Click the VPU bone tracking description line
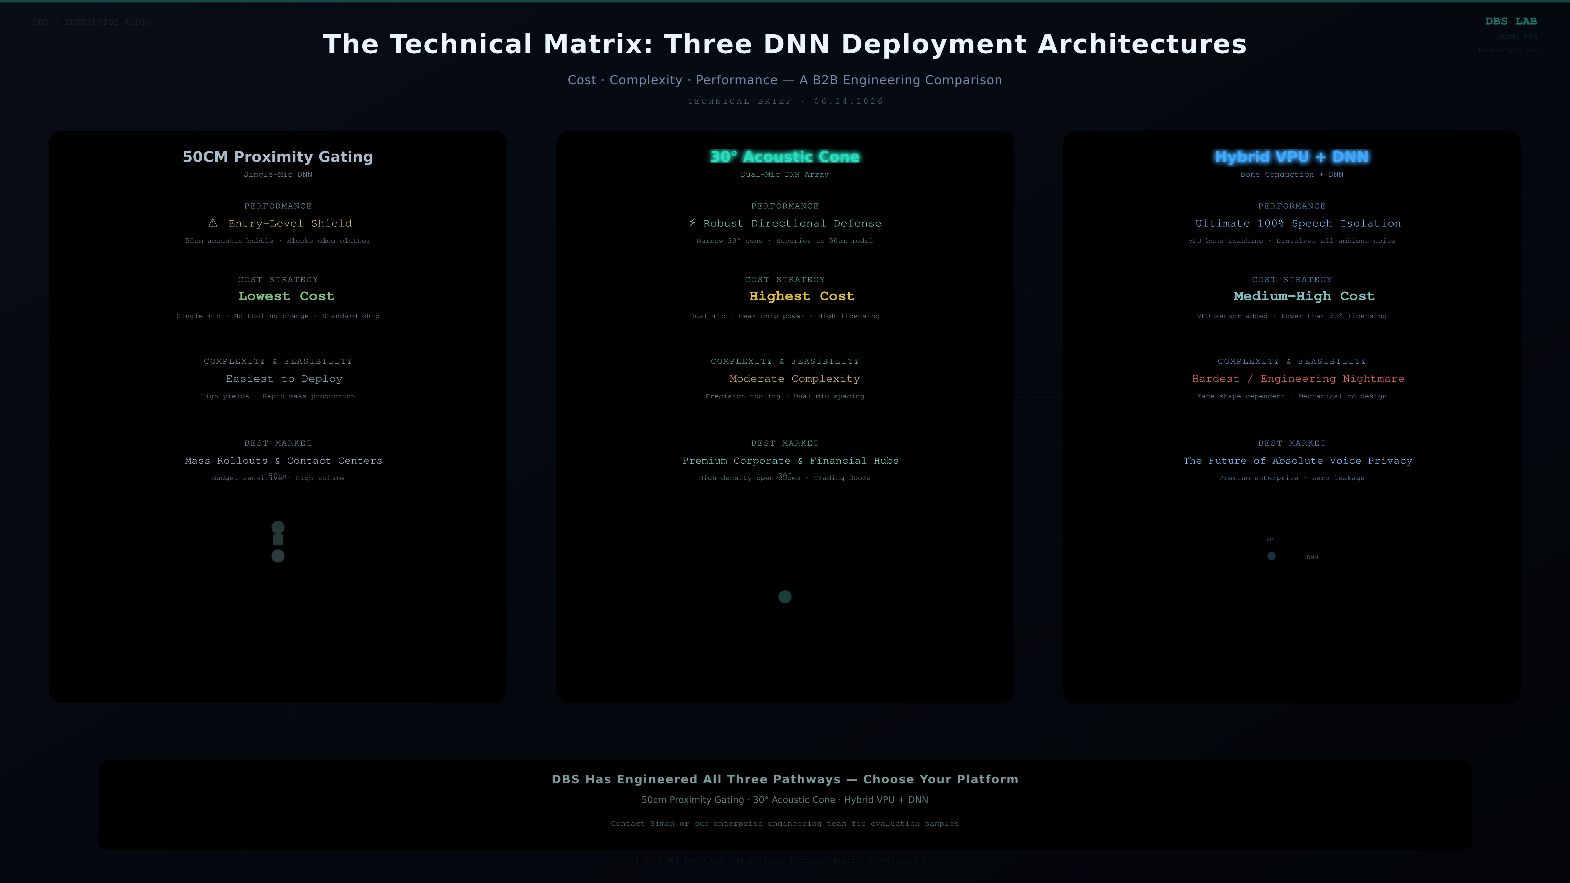Image resolution: width=1570 pixels, height=883 pixels. (1292, 241)
